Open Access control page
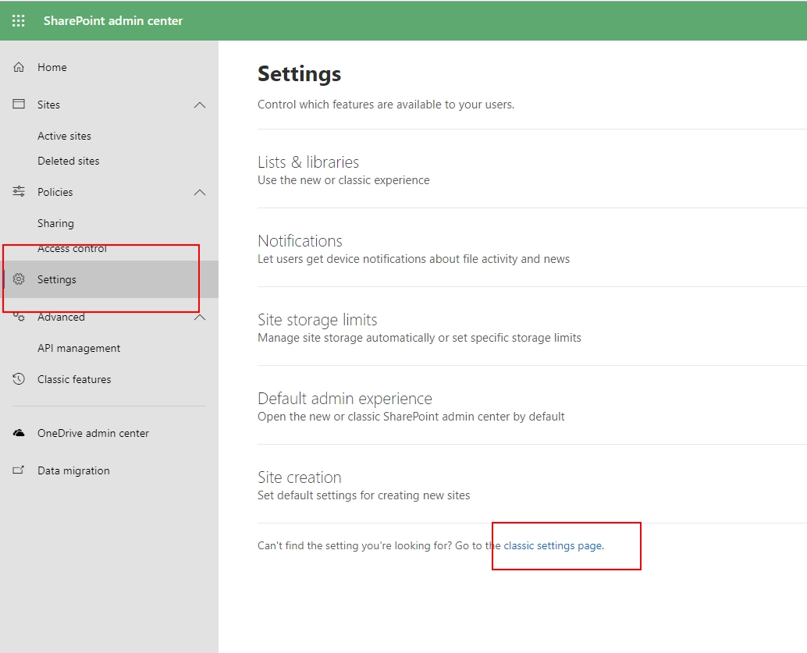Viewport: 807px width, 653px height. 72,249
